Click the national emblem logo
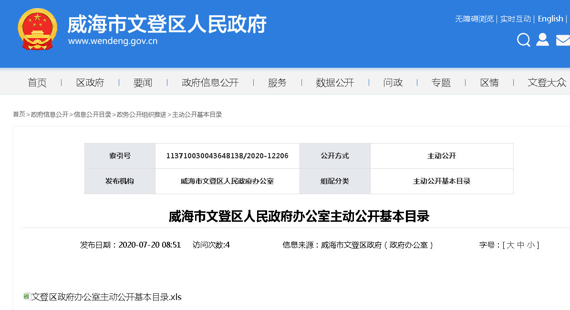The height and width of the screenshot is (310, 570). click(x=37, y=30)
